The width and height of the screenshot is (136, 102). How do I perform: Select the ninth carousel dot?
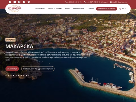tap(26, 75)
